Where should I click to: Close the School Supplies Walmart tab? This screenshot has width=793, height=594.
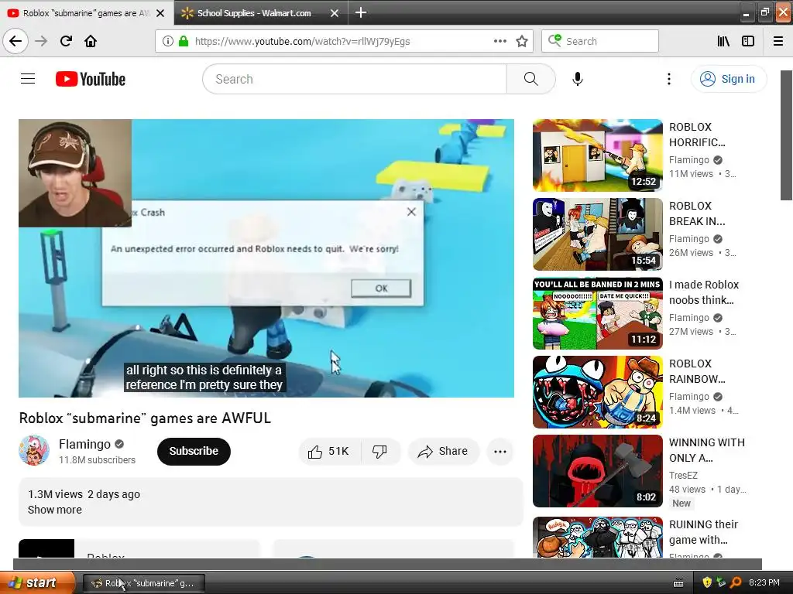tap(335, 13)
